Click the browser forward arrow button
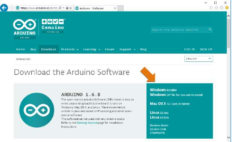 coord(12,8)
